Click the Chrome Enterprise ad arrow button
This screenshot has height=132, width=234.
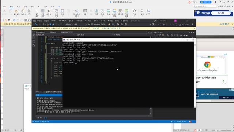coord(223,81)
